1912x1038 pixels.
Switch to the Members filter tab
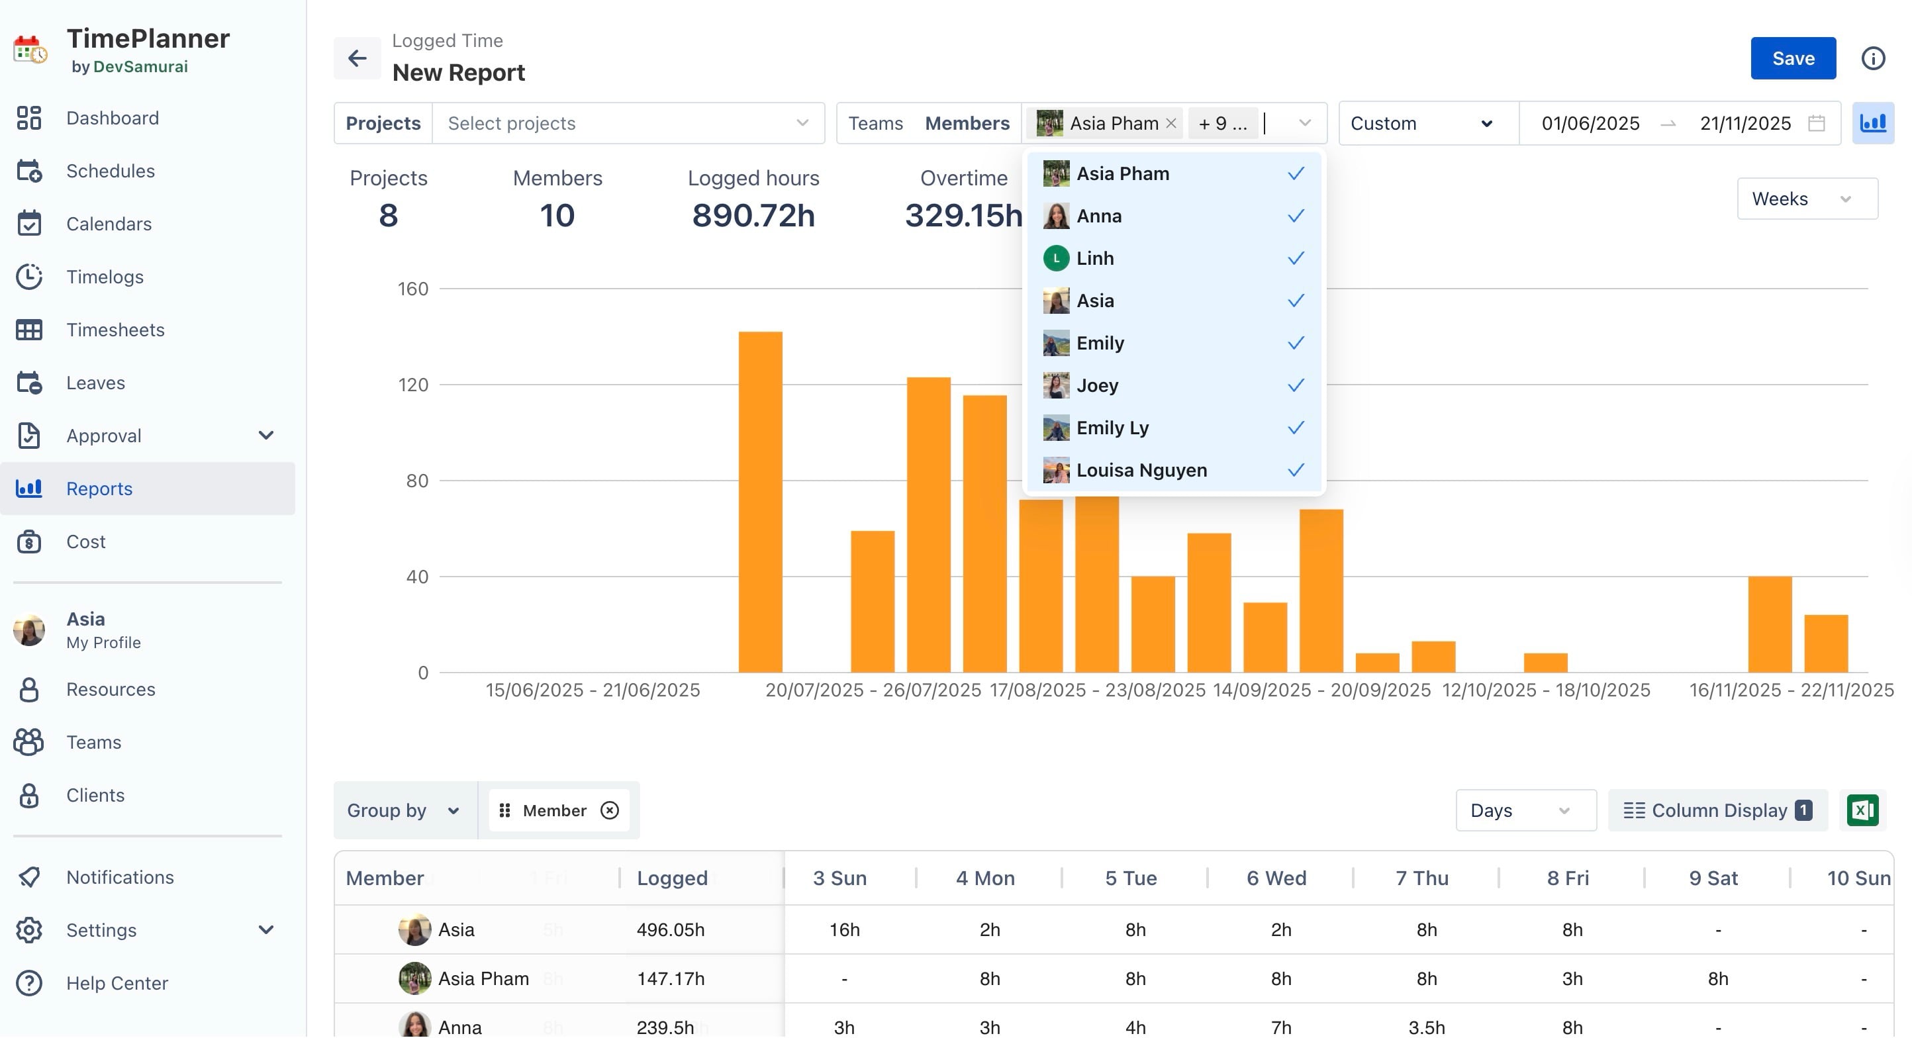click(x=967, y=123)
